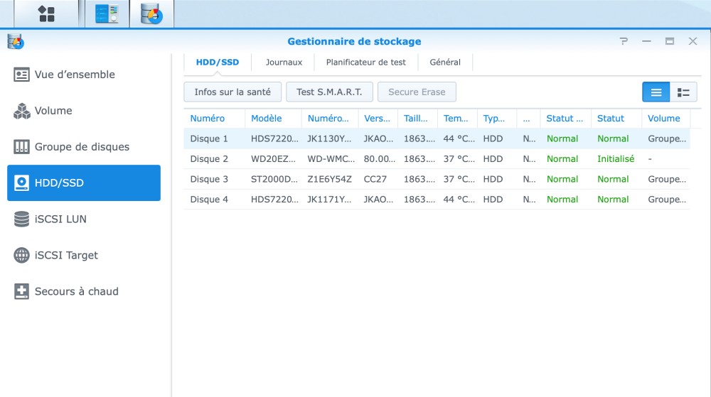Go to Groupe de disques section

click(82, 147)
